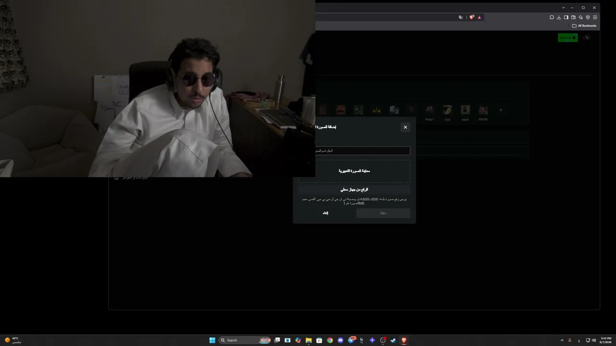Open OBS Studio on the taskbar
Viewport: 616px width, 346px height.
tap(383, 340)
